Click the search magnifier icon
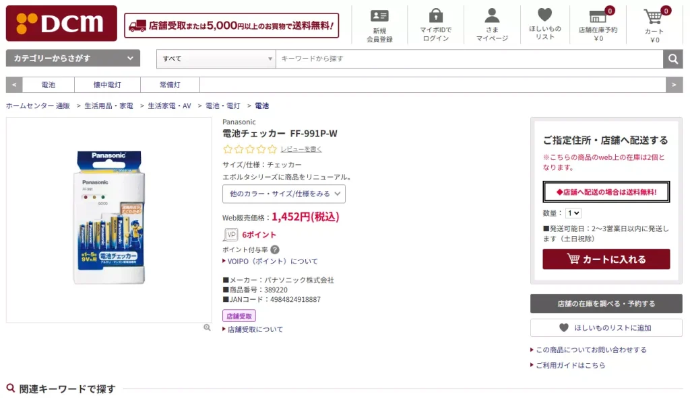690x398 pixels. (672, 58)
